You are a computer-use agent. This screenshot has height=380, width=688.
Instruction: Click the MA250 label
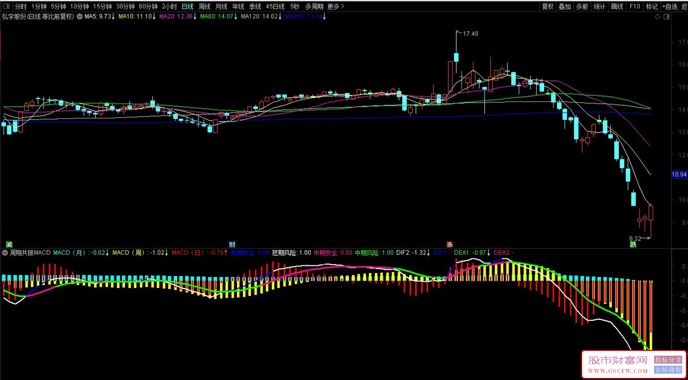[x=304, y=16]
